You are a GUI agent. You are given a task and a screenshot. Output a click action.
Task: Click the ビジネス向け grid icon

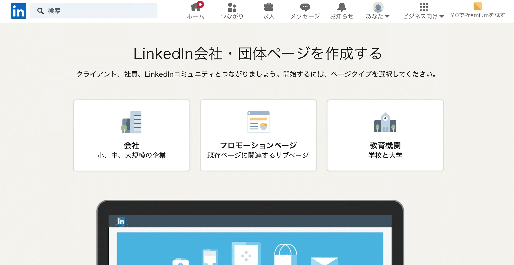[x=424, y=7]
